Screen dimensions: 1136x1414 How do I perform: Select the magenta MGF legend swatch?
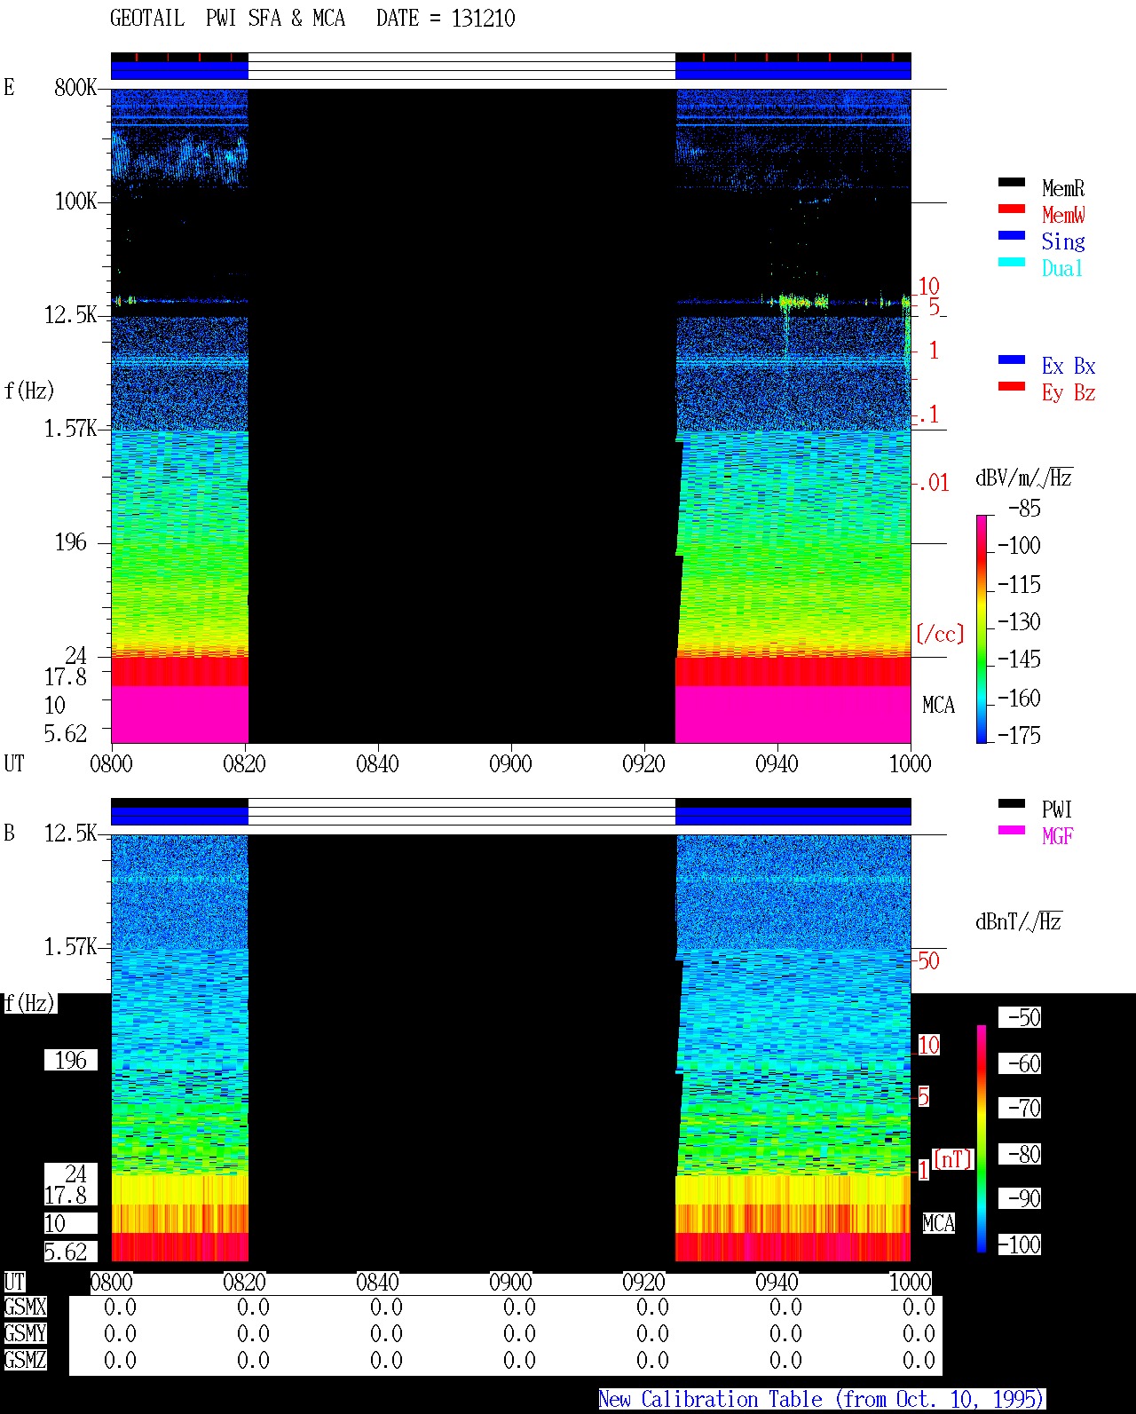point(1012,830)
